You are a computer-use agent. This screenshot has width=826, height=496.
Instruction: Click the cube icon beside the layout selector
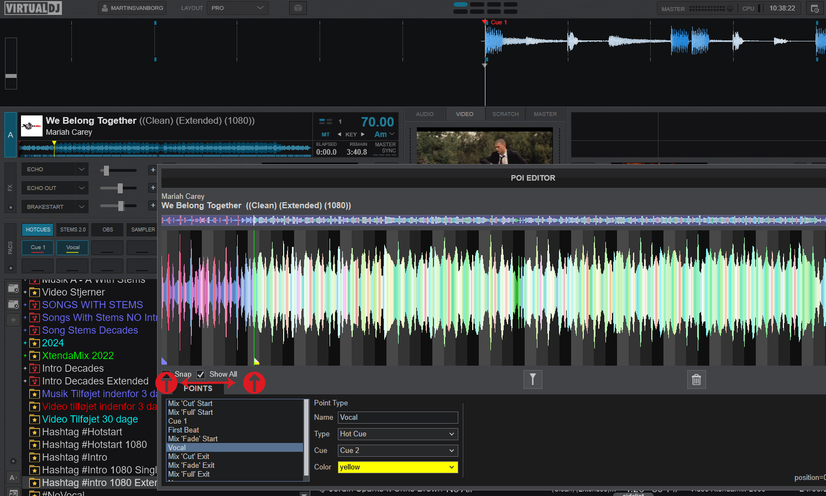[x=298, y=8]
